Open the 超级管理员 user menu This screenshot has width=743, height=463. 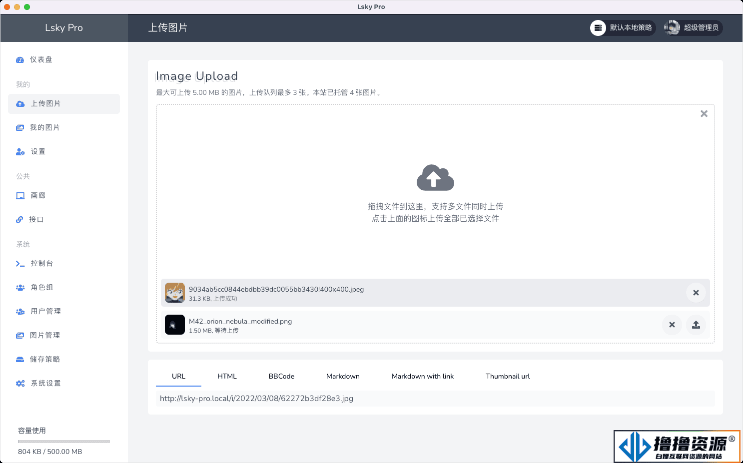tap(693, 28)
